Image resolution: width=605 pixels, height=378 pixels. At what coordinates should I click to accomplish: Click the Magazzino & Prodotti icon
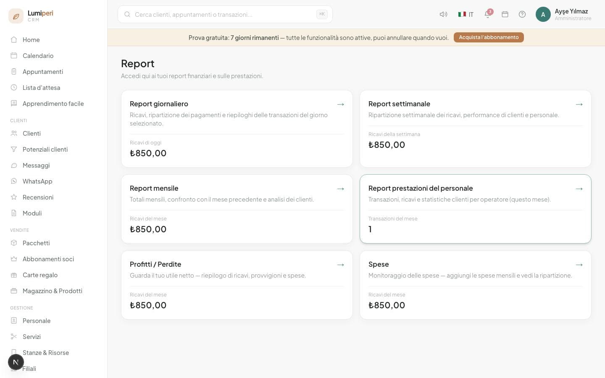coord(14,291)
